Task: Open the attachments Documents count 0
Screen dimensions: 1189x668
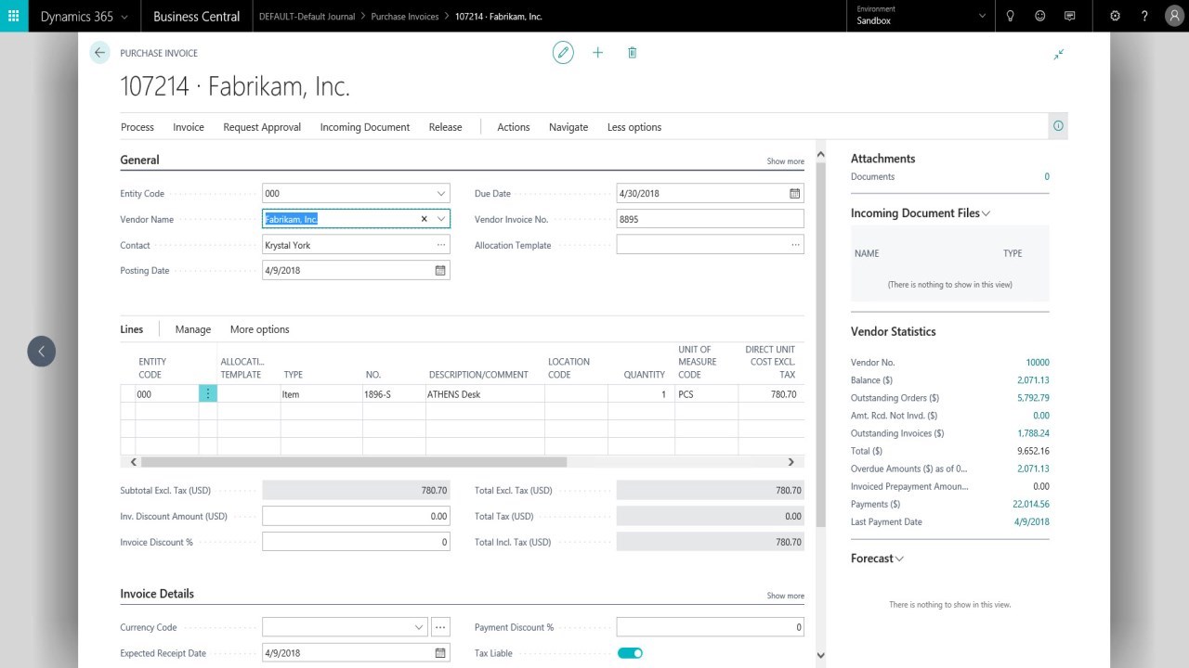Action: pyautogui.click(x=1047, y=176)
